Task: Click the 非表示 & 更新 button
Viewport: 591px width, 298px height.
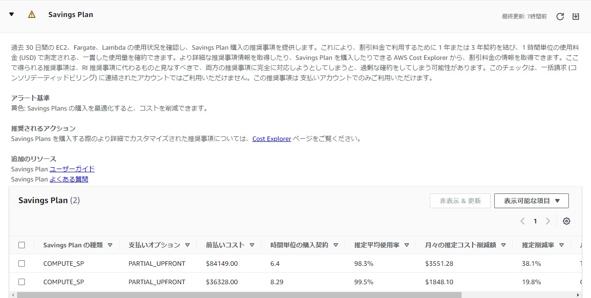Action: click(x=460, y=201)
